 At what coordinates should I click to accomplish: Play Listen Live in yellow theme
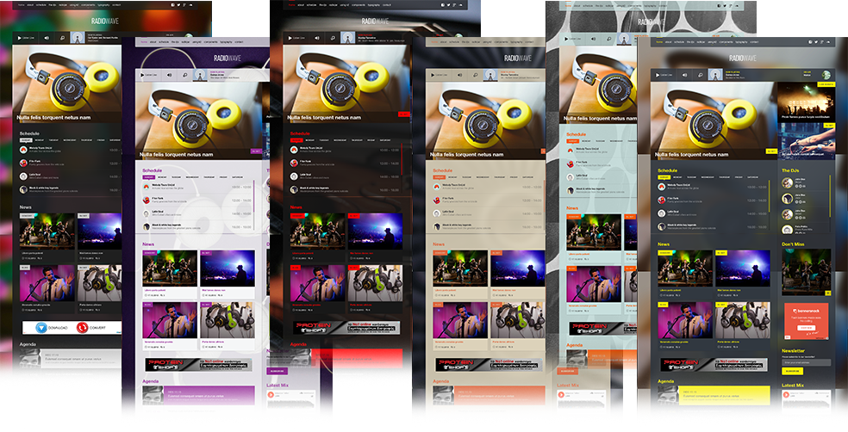663,75
